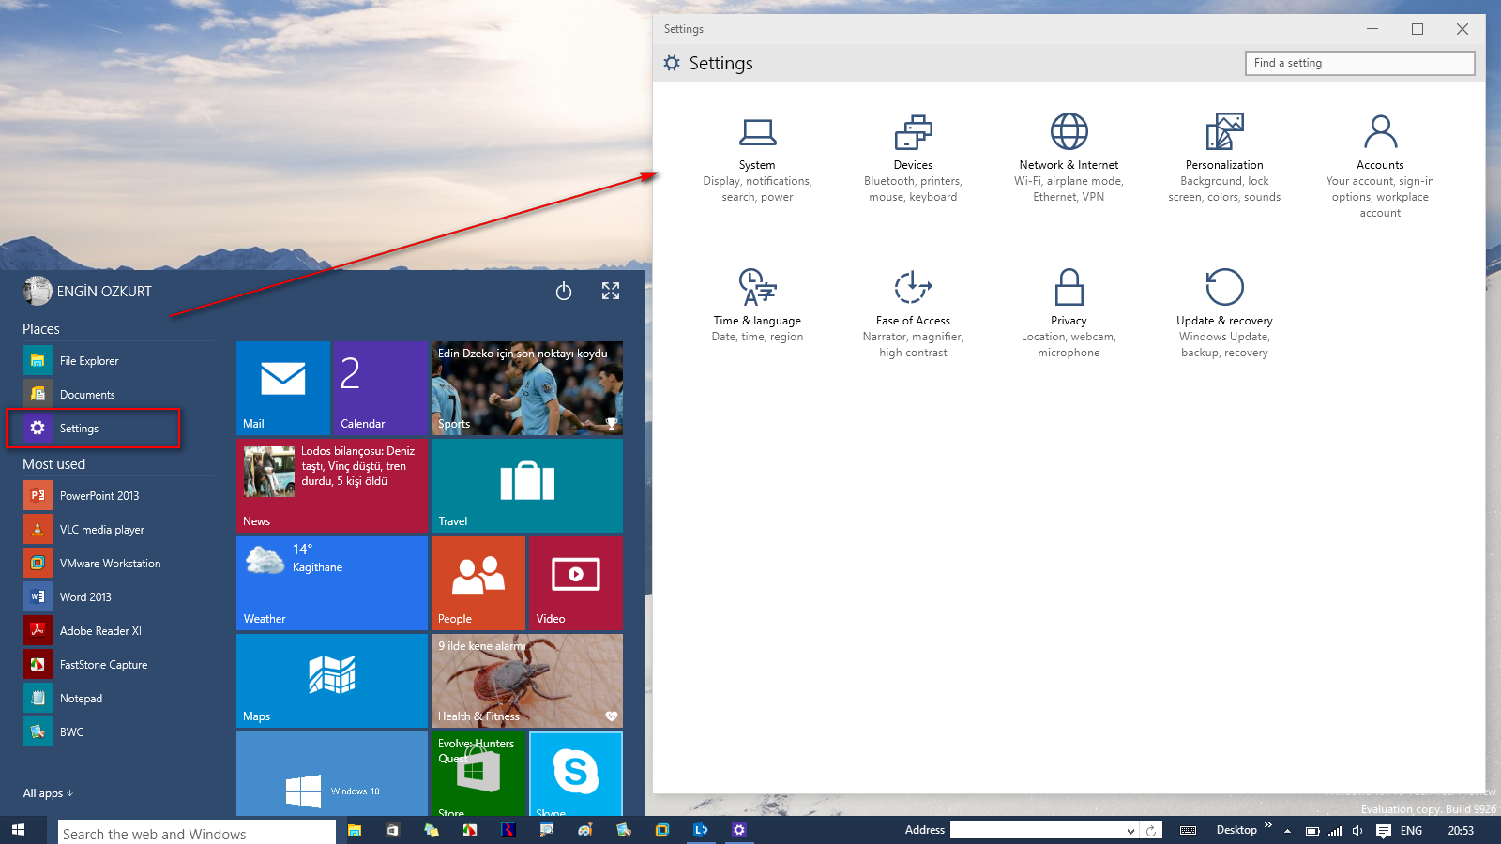1501x844 pixels.
Task: Expand All apps list
Action: click(x=48, y=793)
